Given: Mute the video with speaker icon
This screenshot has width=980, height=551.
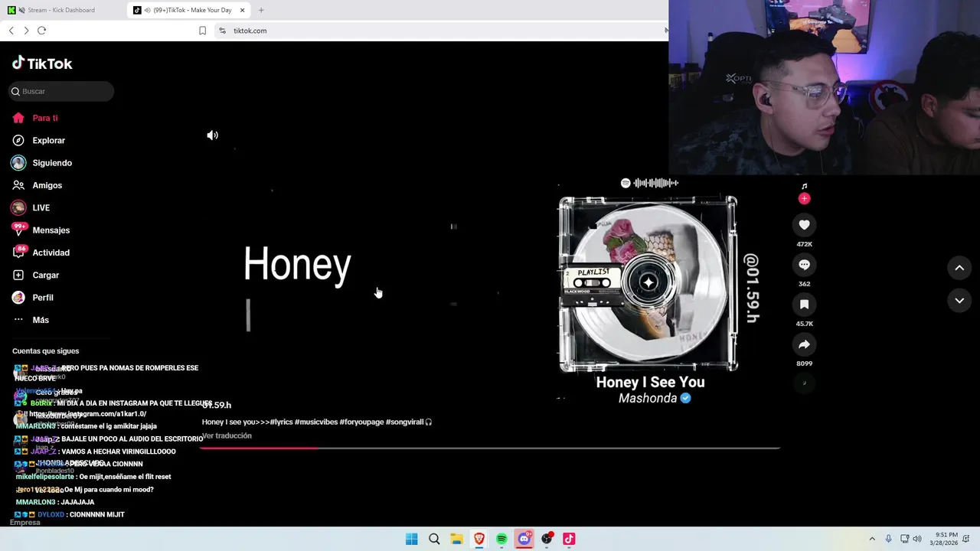Looking at the screenshot, I should click(x=213, y=135).
